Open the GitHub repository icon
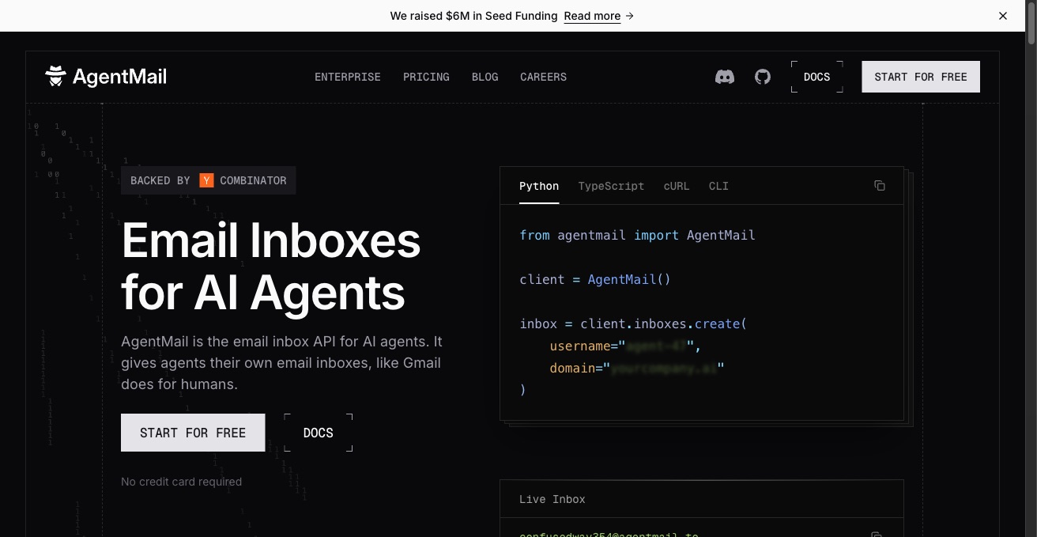Screen dimensions: 1037x537 [762, 77]
